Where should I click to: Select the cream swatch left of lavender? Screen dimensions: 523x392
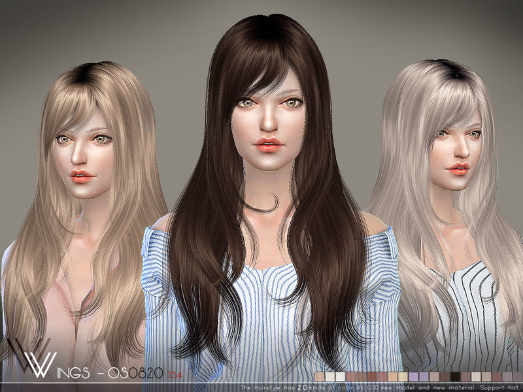[x=403, y=377]
